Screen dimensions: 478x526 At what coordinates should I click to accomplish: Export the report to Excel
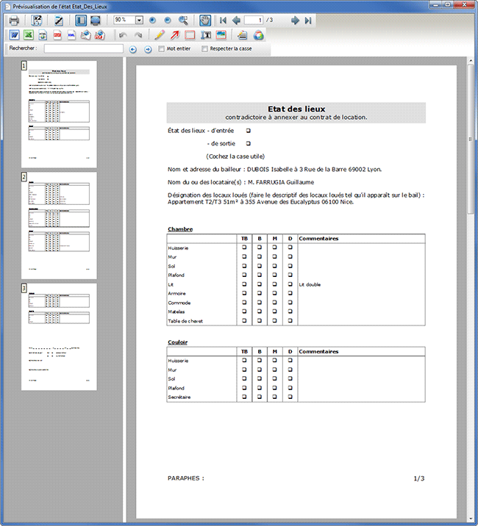[28, 35]
